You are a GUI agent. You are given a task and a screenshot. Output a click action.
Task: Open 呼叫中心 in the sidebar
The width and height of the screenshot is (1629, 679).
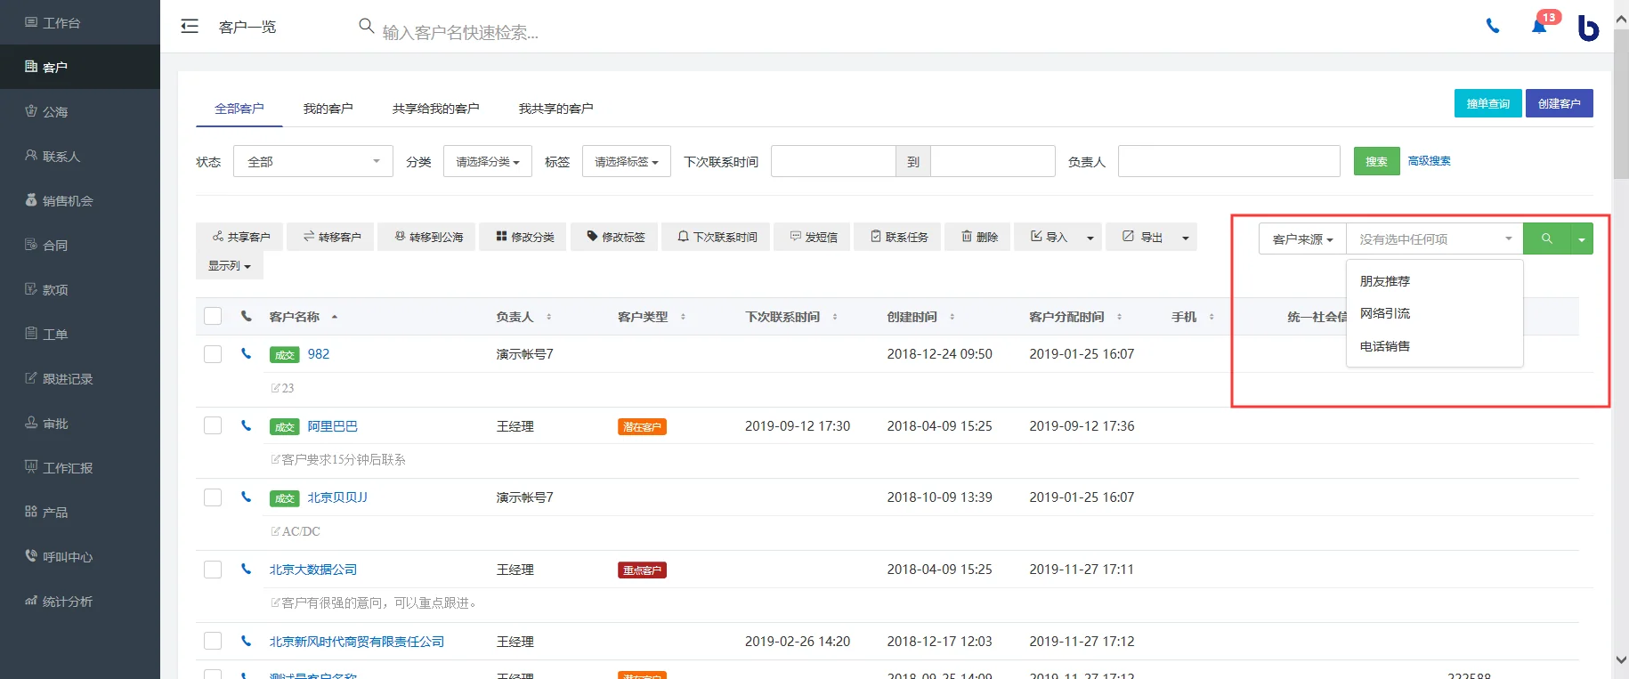(x=80, y=556)
